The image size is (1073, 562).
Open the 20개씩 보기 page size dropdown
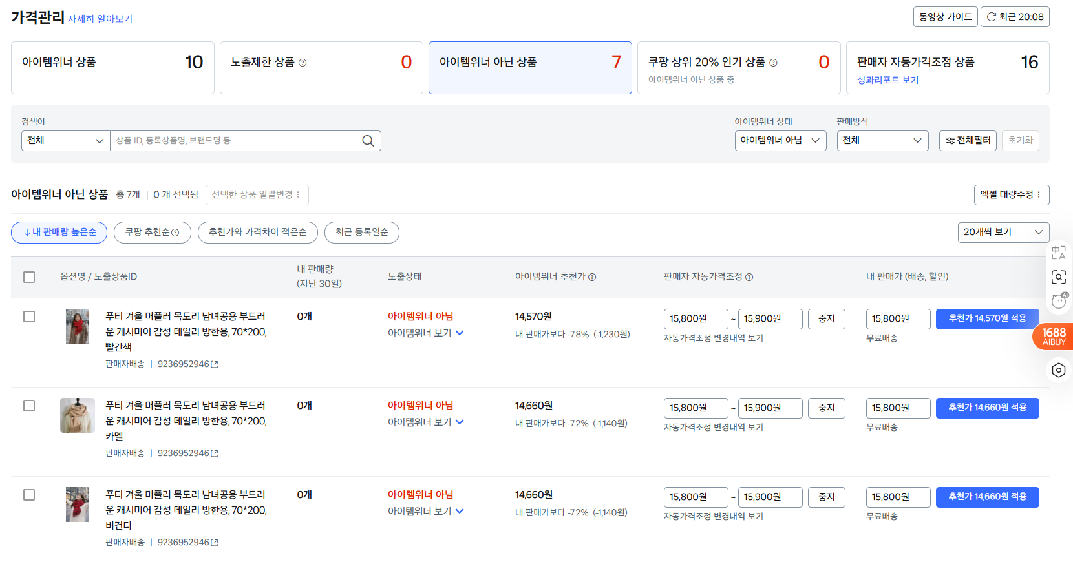tap(1003, 233)
